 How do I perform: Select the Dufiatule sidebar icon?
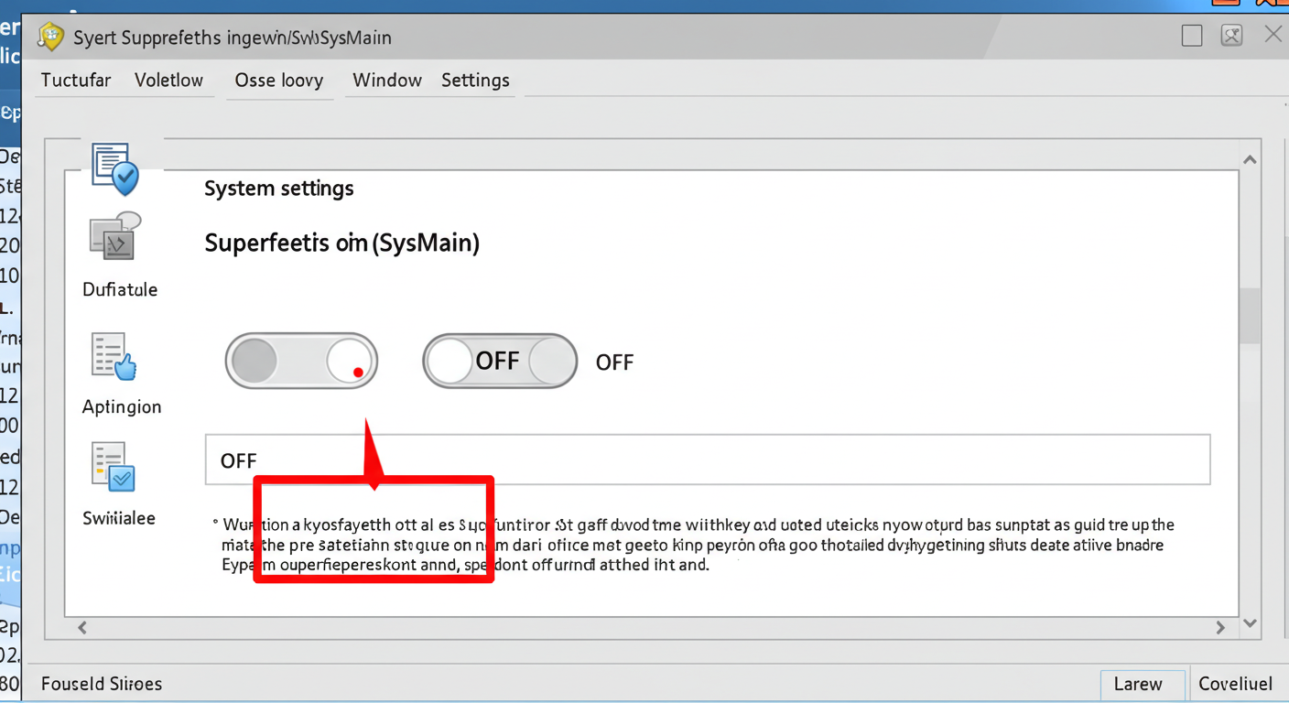coord(116,236)
